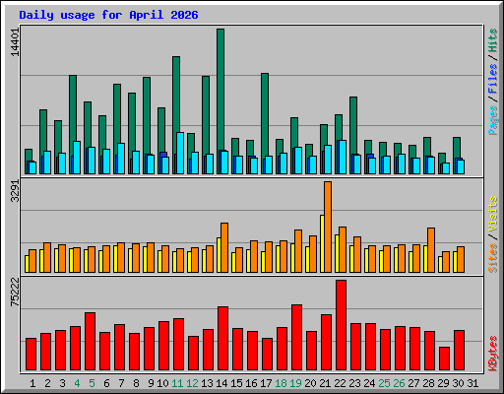Click the yellow Sites bar on day 21
The image size is (504, 394).
(x=322, y=243)
